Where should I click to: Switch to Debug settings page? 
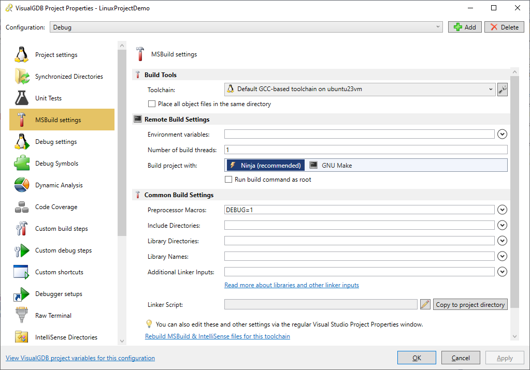(62, 141)
